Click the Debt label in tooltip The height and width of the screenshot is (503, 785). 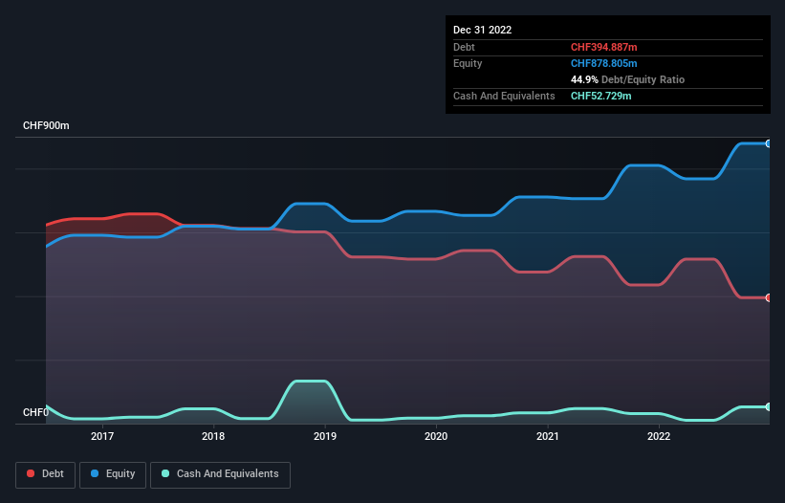(464, 47)
